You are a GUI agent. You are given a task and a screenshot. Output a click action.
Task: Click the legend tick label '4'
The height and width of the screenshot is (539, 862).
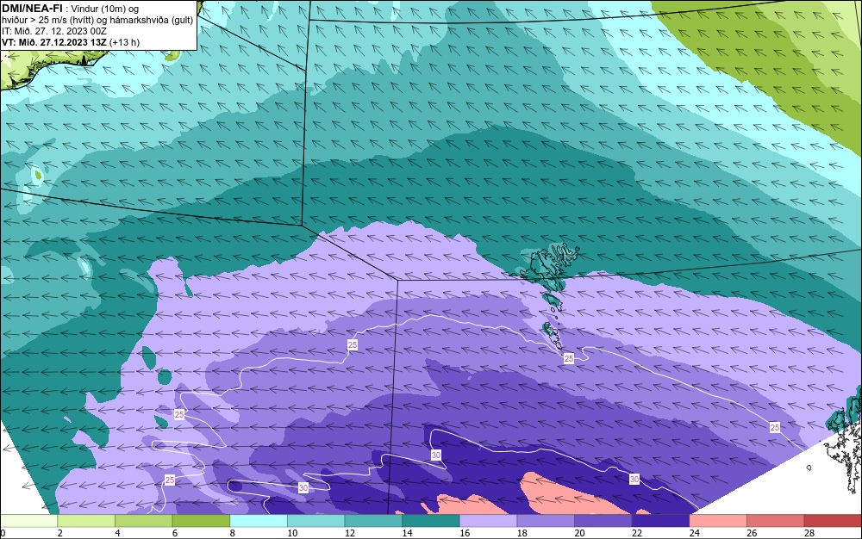tap(117, 533)
